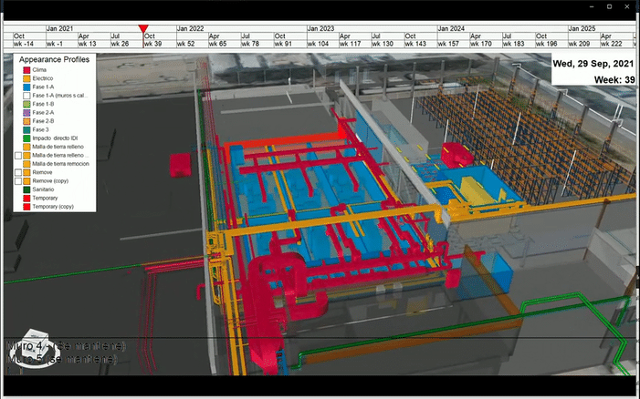Click the Fase 1-A blue color swatch
Viewport: 640px width, 399px height.
click(27, 87)
